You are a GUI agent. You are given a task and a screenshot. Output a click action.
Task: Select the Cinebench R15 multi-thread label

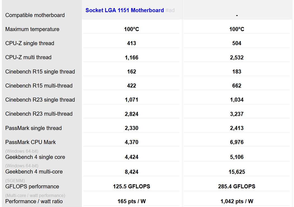39,86
